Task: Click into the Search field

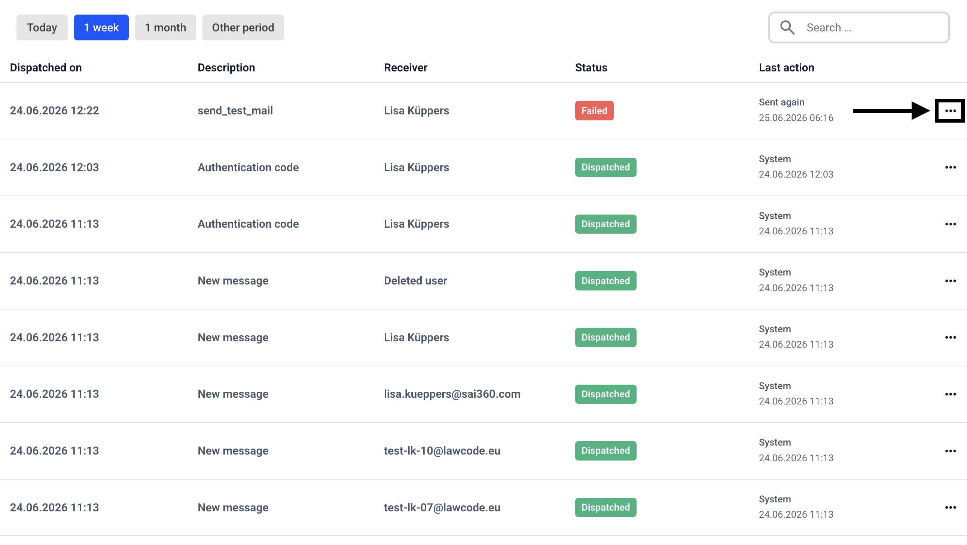Action: pyautogui.click(x=859, y=27)
